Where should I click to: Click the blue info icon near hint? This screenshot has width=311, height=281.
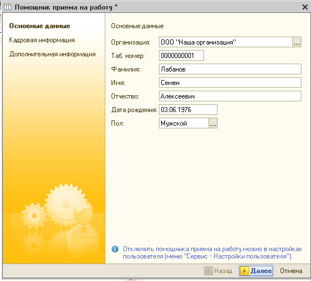pyautogui.click(x=115, y=249)
